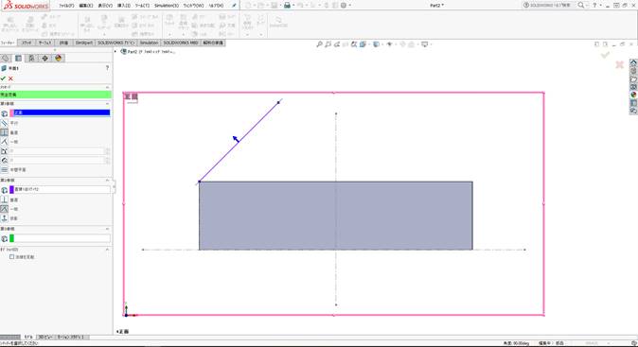Image resolution: width=638 pixels, height=347 pixels.
Task: Confirm the plane with the green checkmark
Action: tap(3, 78)
